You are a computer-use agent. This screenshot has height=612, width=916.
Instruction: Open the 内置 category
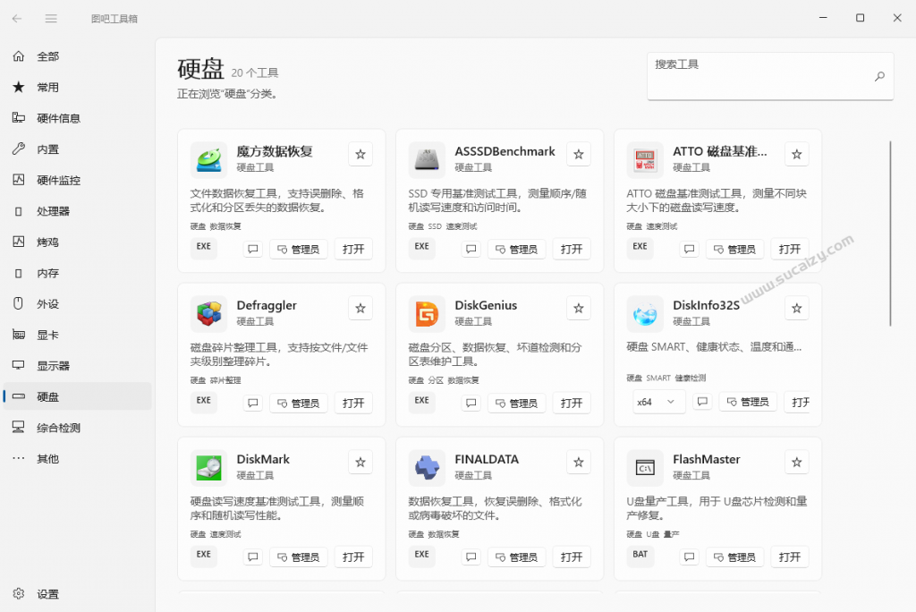coord(77,149)
